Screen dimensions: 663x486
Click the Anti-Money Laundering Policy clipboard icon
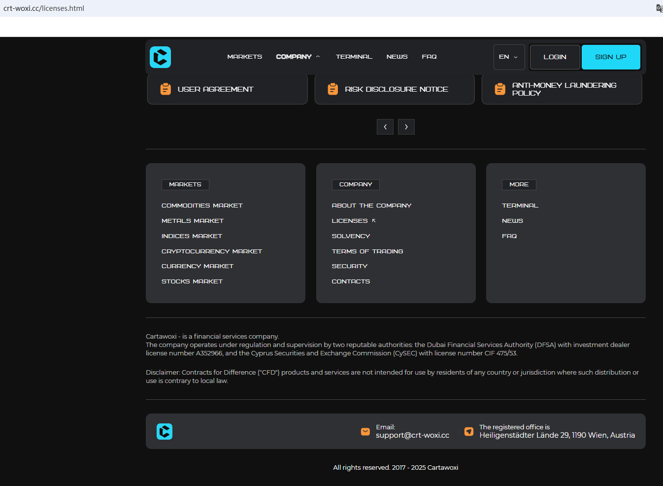click(x=500, y=89)
